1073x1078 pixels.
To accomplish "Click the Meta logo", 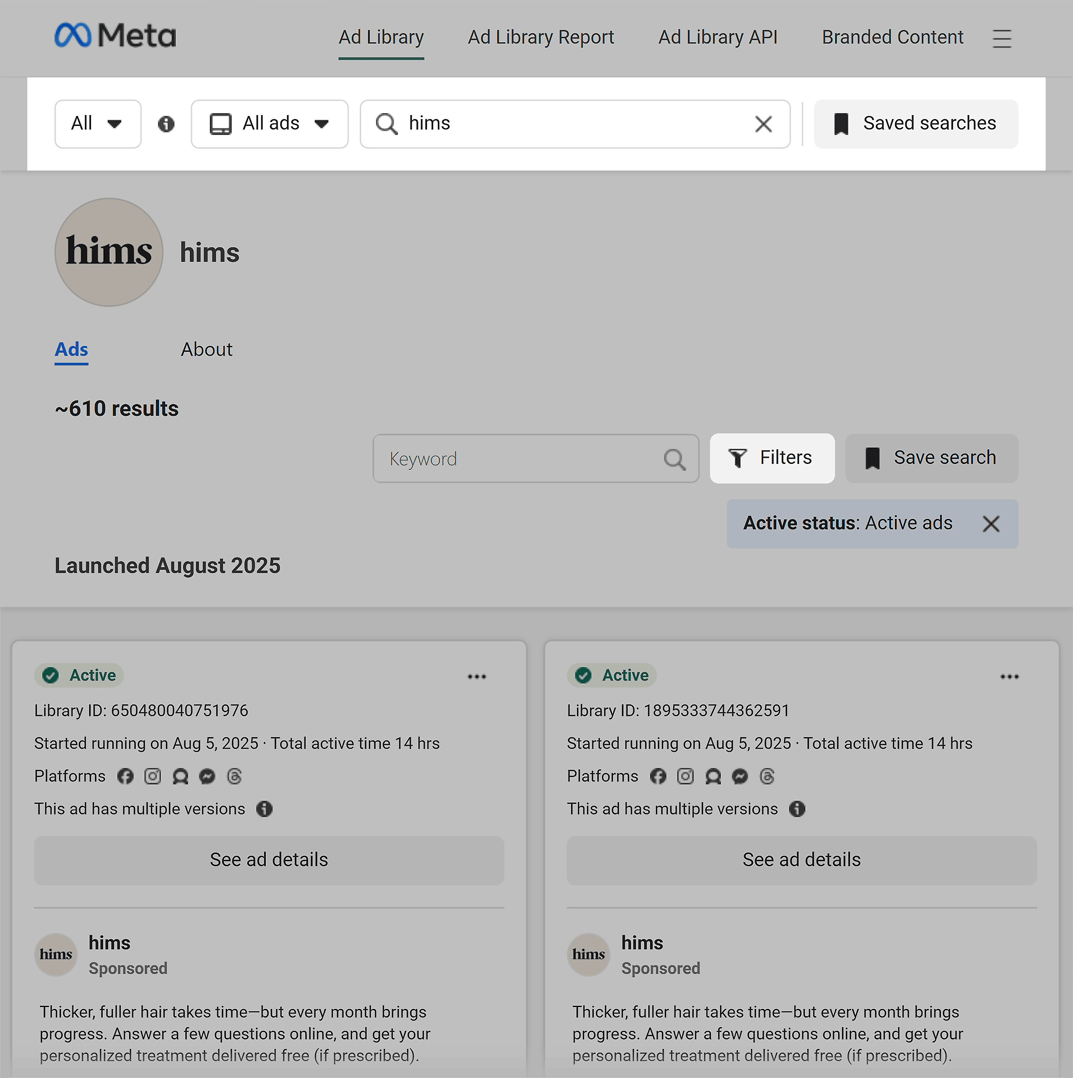I will tap(115, 36).
